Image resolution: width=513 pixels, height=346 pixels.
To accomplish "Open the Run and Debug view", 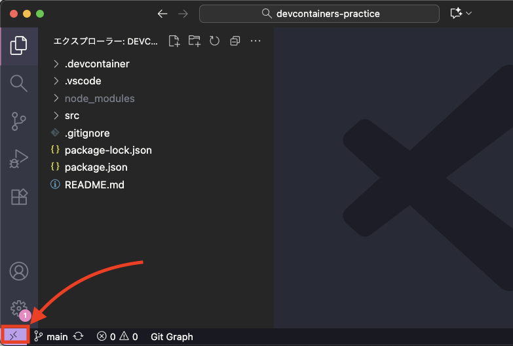I will 19,159.
